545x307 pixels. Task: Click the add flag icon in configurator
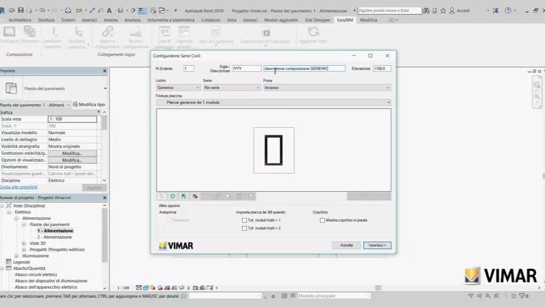pos(184,196)
